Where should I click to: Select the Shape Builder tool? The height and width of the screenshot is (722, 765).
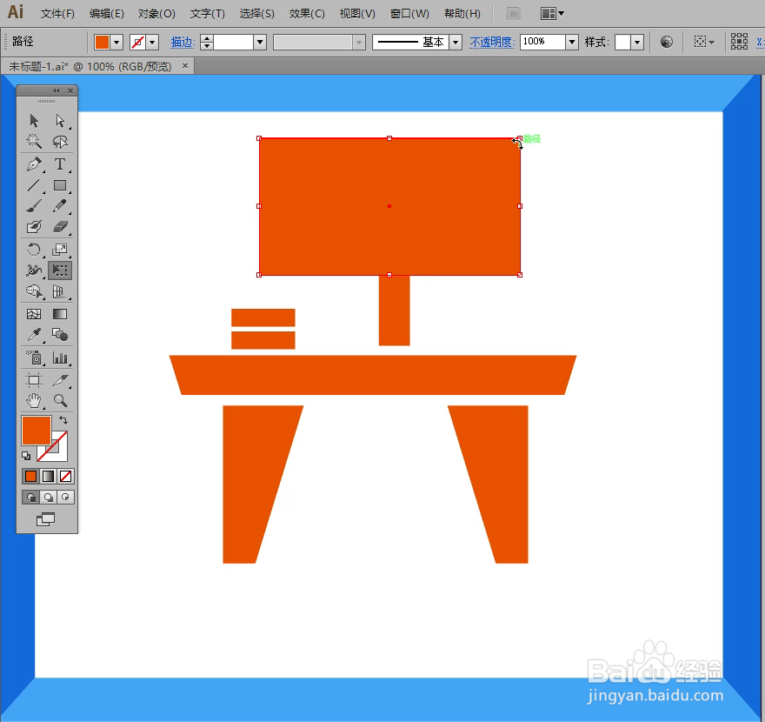(34, 292)
